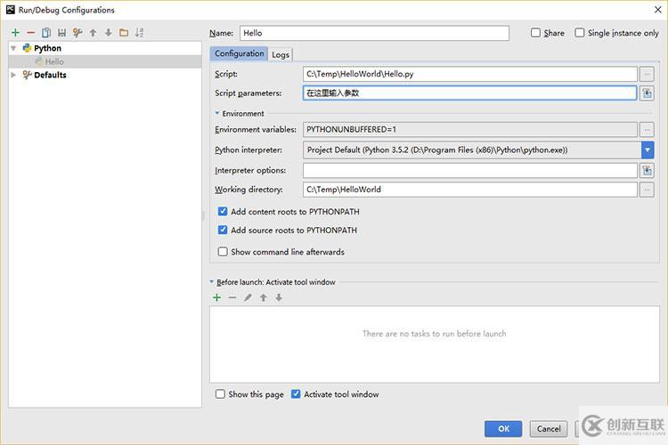Viewport: 668px width, 445px height.
Task: Add a before-launch task
Action: tap(216, 297)
